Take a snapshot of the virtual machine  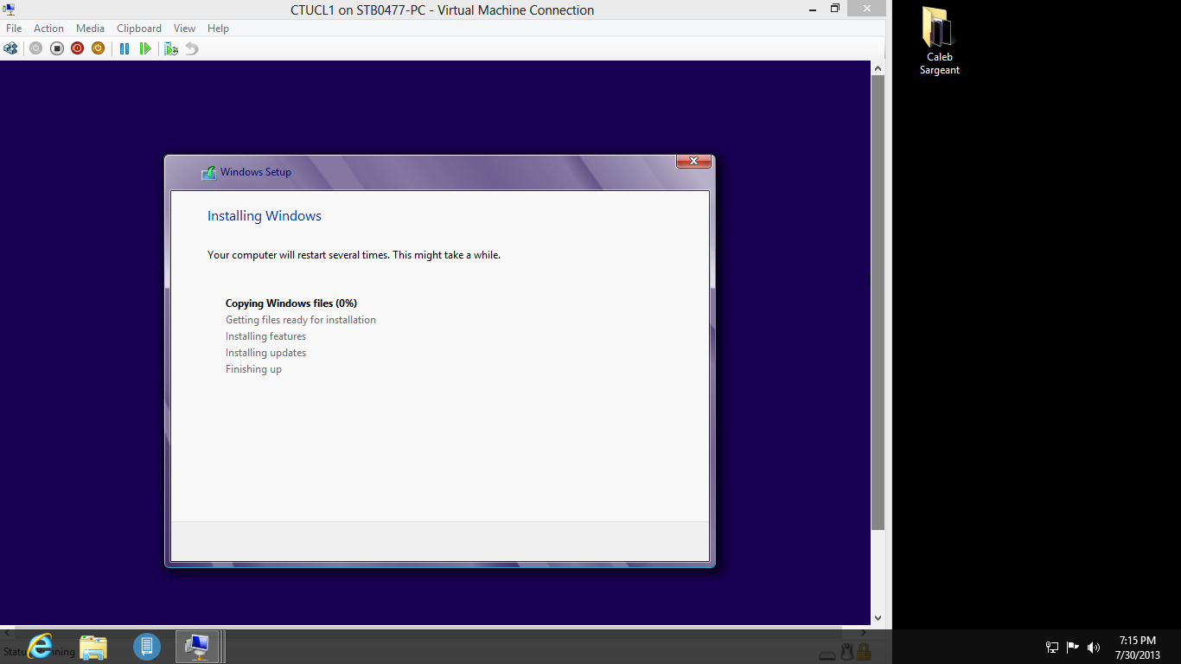coord(171,48)
